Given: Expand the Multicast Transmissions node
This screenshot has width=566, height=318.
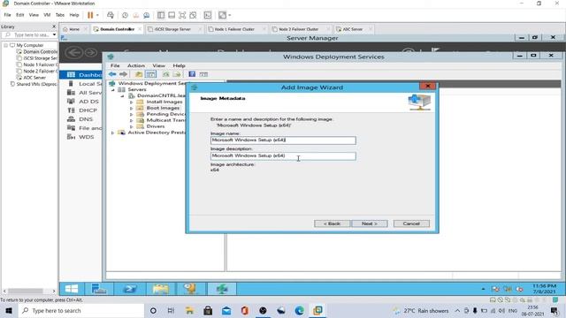Looking at the screenshot, I should point(132,120).
